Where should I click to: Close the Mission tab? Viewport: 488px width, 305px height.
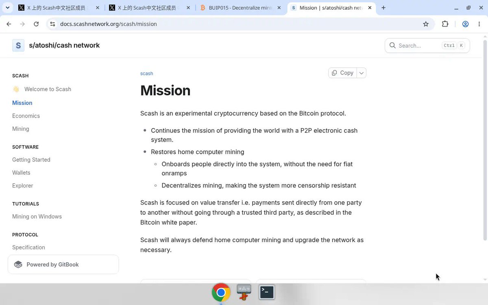pos(370,8)
